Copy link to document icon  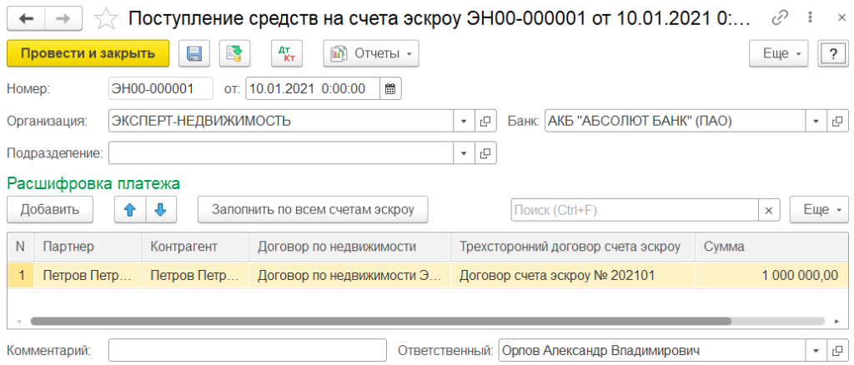780,17
